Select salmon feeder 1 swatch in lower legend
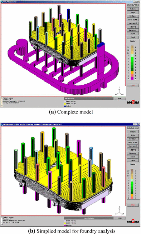This screenshot has height=234, width=141. click(x=132, y=198)
